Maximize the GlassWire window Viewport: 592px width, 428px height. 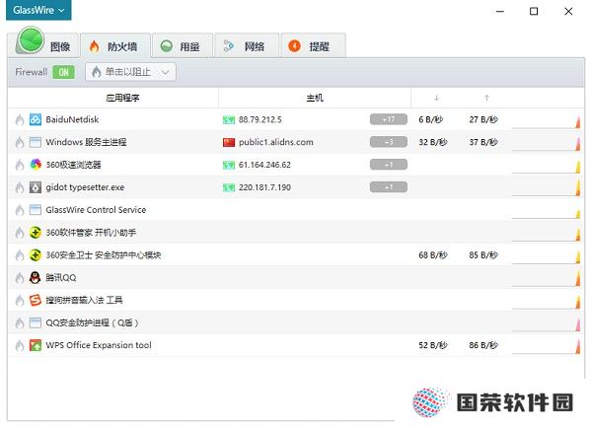coord(534,11)
